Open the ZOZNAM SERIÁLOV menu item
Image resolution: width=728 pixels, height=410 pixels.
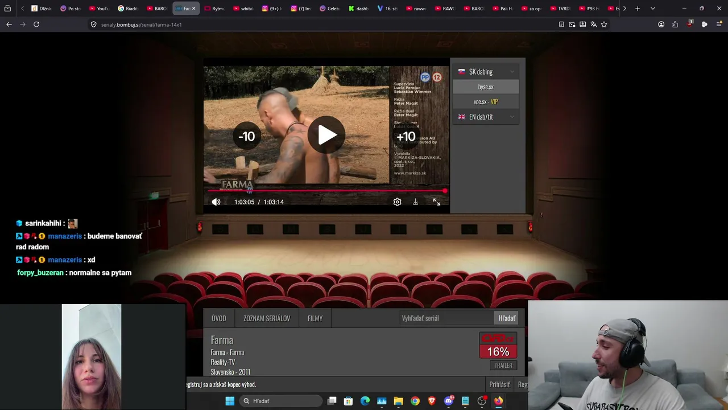click(x=267, y=318)
